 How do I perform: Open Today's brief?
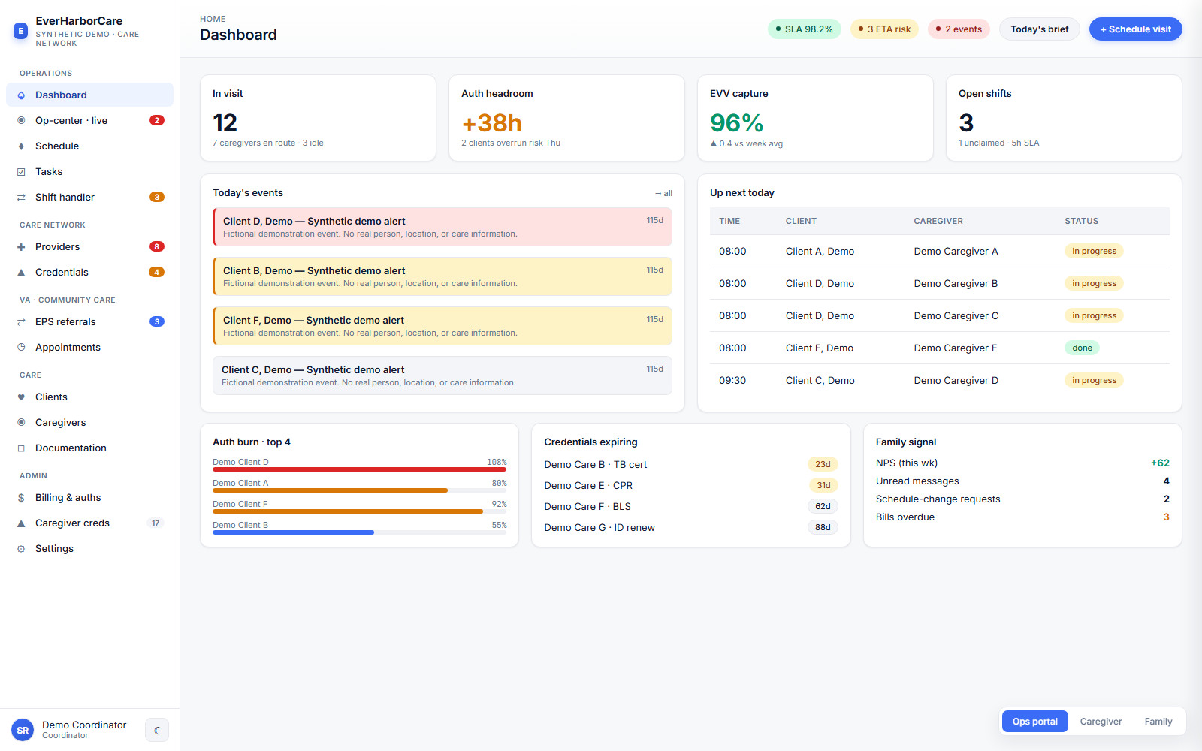[1039, 29]
